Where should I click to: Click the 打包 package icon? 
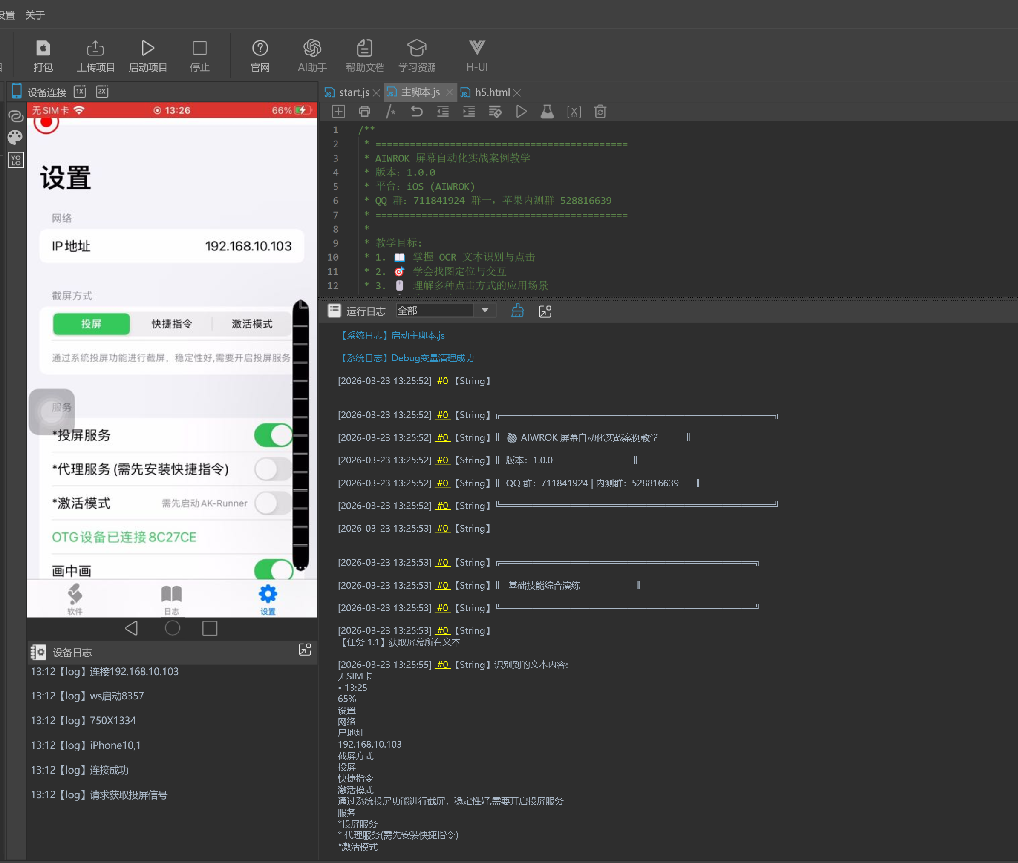point(43,49)
